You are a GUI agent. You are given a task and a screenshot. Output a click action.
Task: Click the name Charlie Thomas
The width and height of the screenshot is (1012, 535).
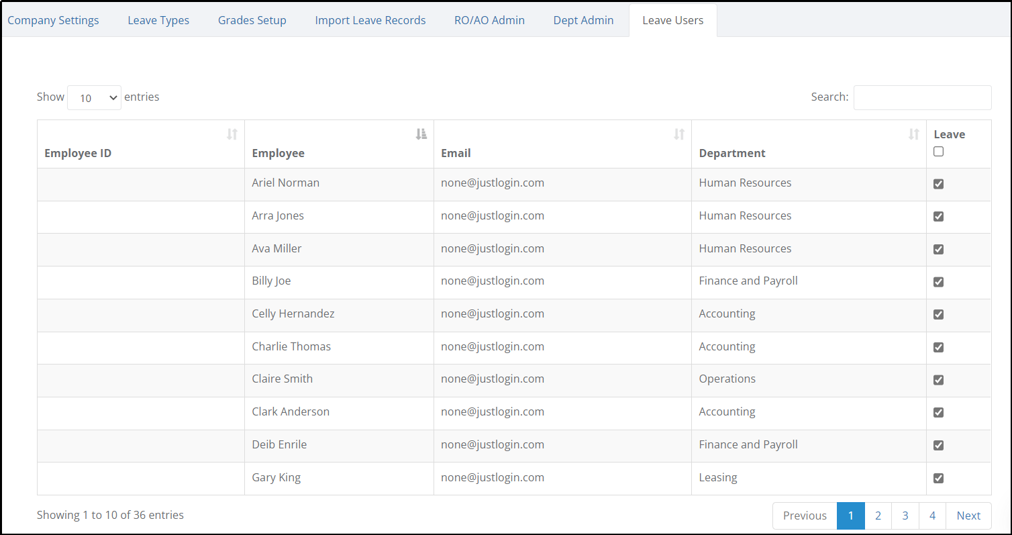coord(291,346)
